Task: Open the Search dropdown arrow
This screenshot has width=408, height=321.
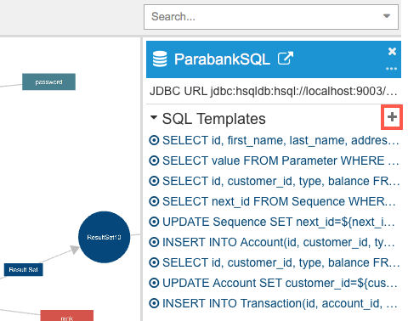Action: 387,16
